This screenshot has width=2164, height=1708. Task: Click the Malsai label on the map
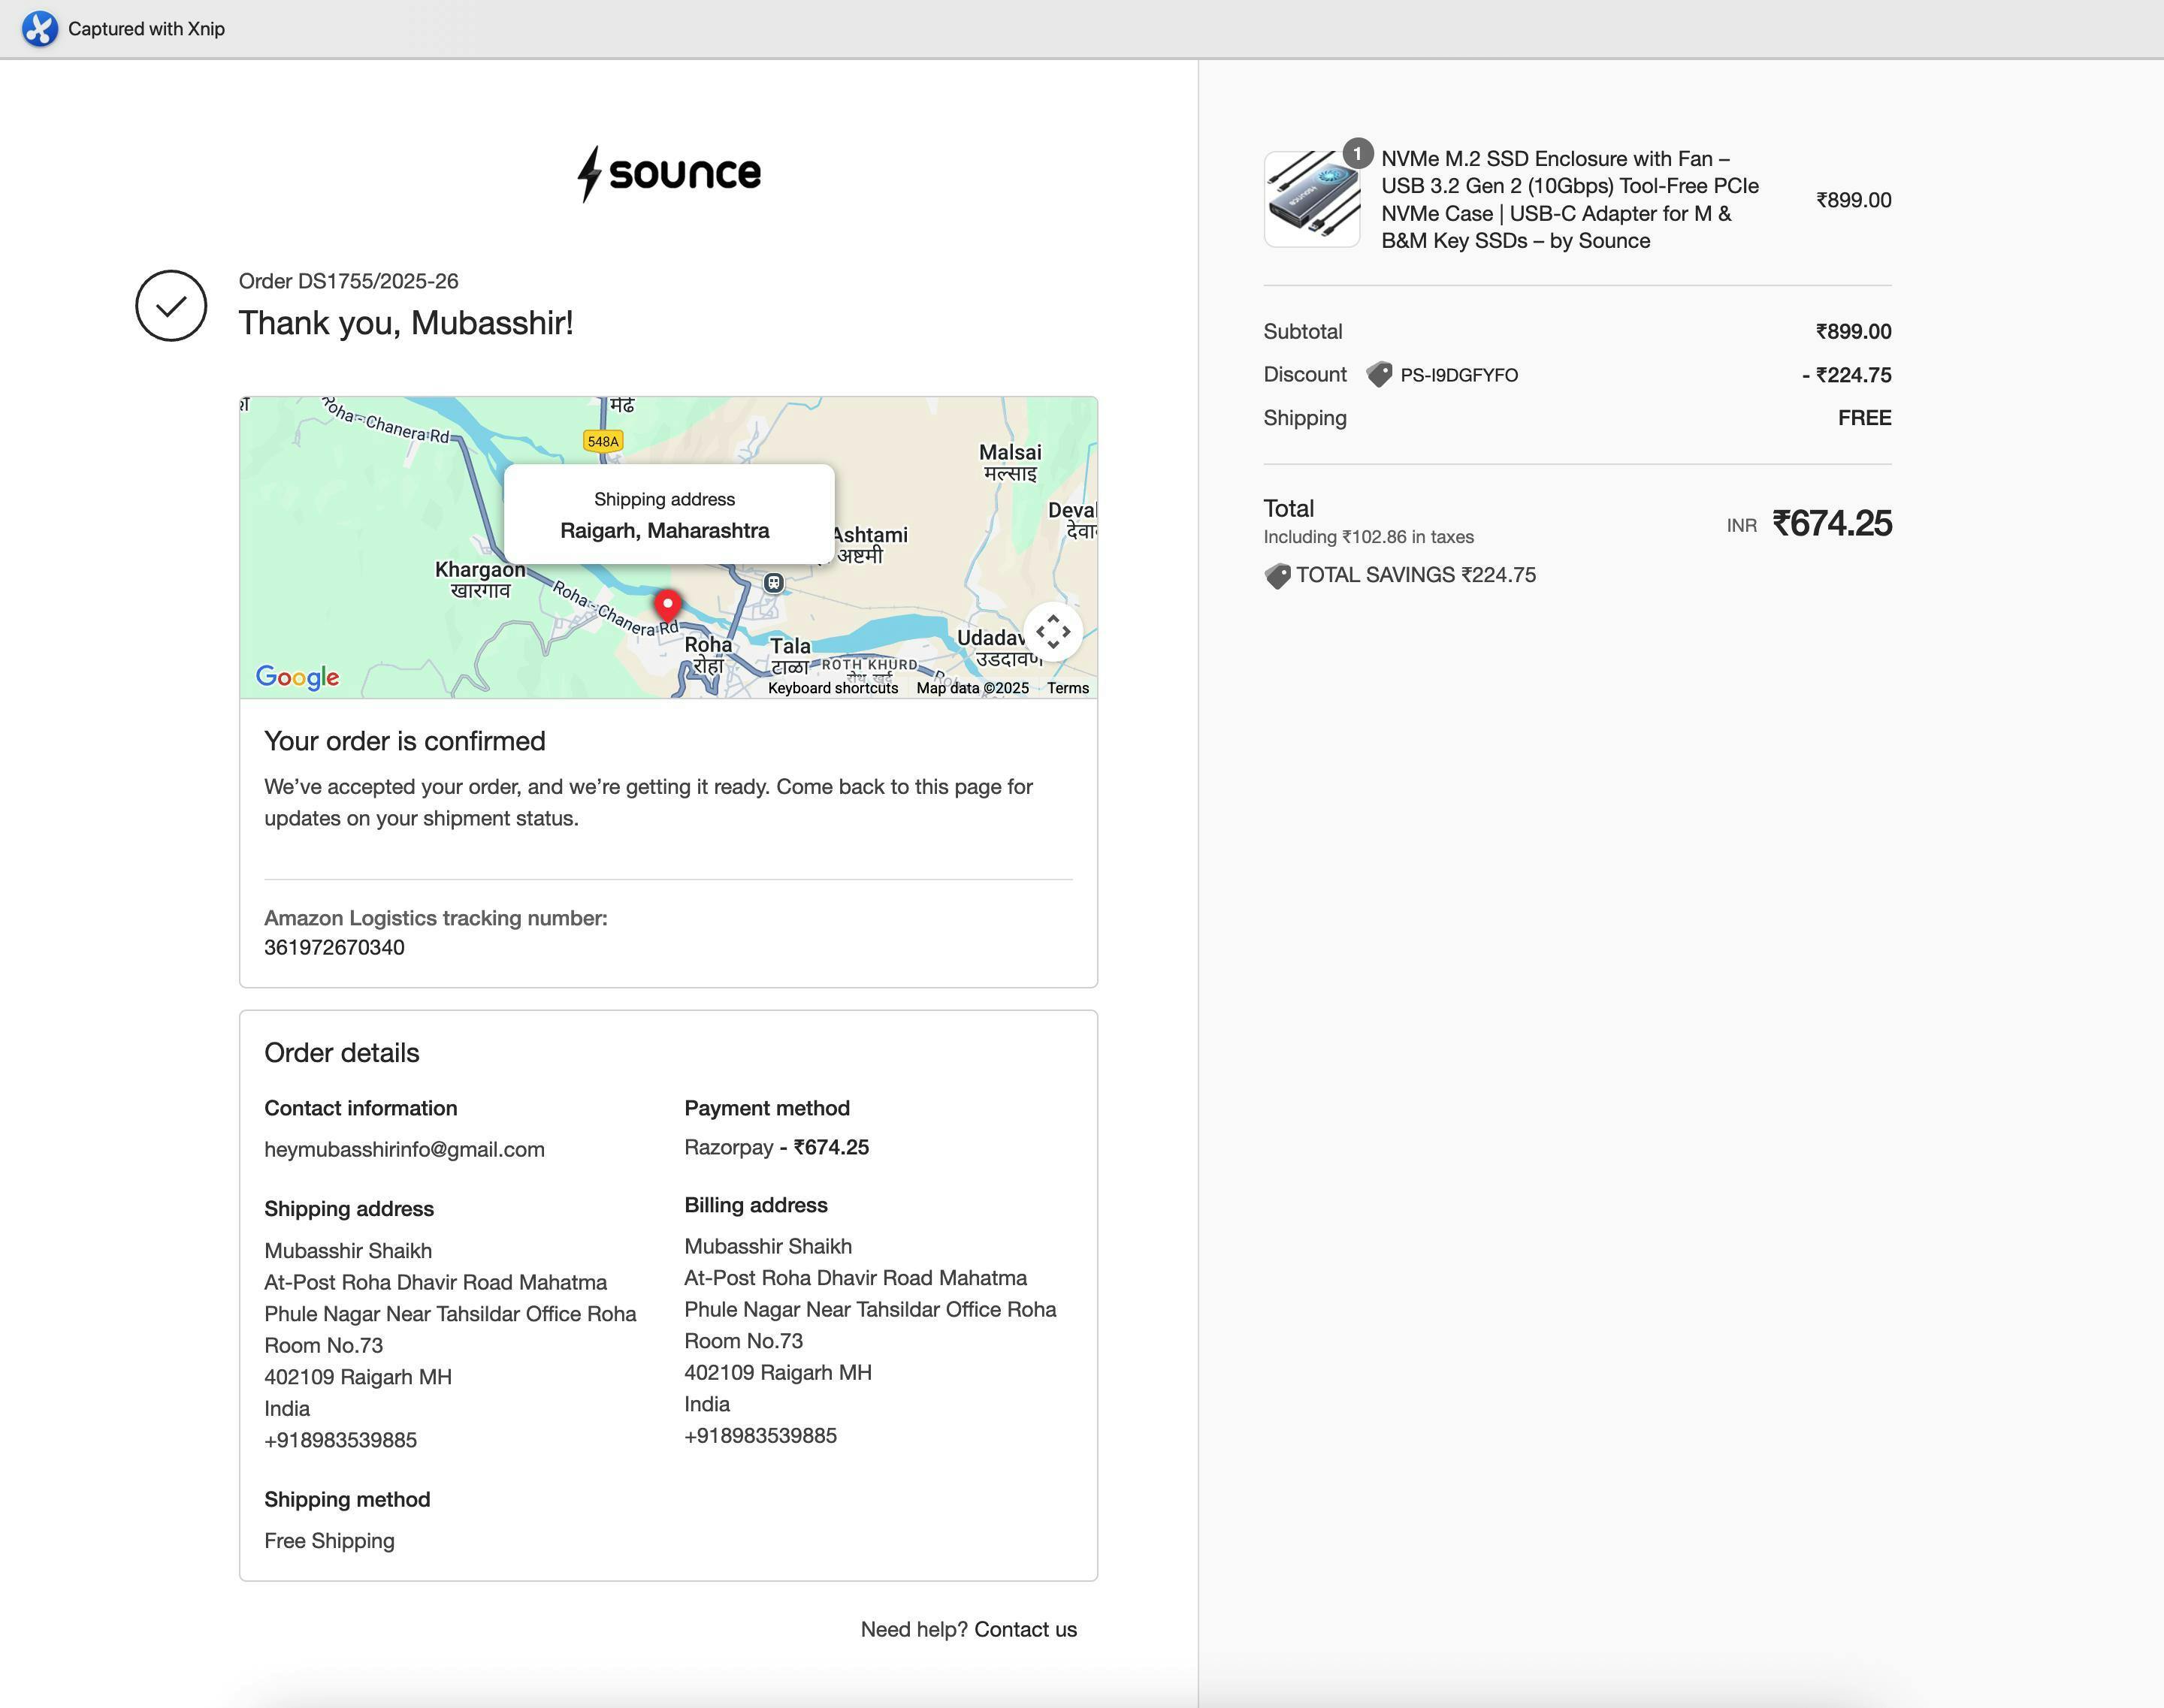coord(1009,462)
